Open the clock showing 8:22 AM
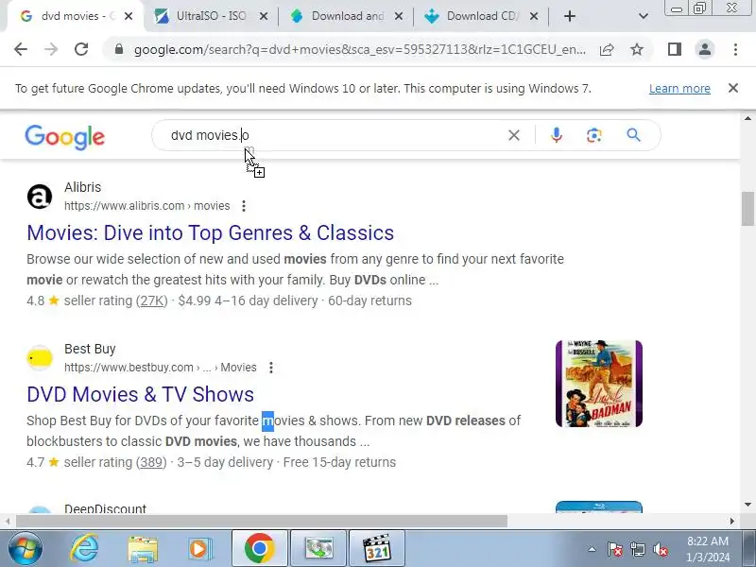This screenshot has width=756, height=567. point(707,549)
